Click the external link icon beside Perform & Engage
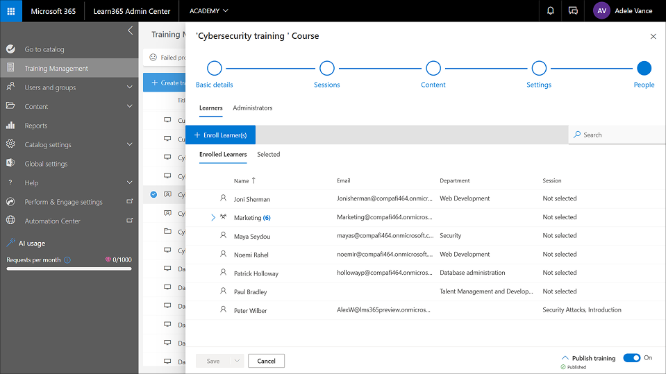This screenshot has width=666, height=374. click(130, 201)
